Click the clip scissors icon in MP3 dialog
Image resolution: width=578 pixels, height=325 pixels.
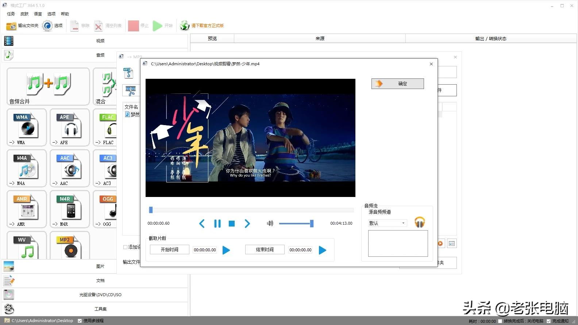(131, 90)
